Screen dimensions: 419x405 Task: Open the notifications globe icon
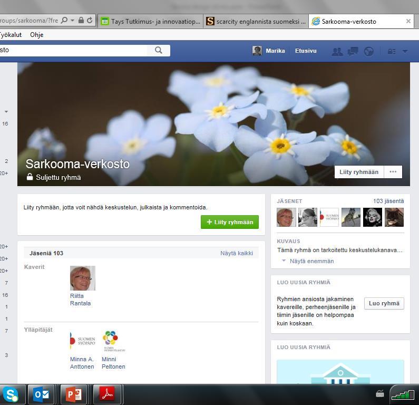click(369, 51)
